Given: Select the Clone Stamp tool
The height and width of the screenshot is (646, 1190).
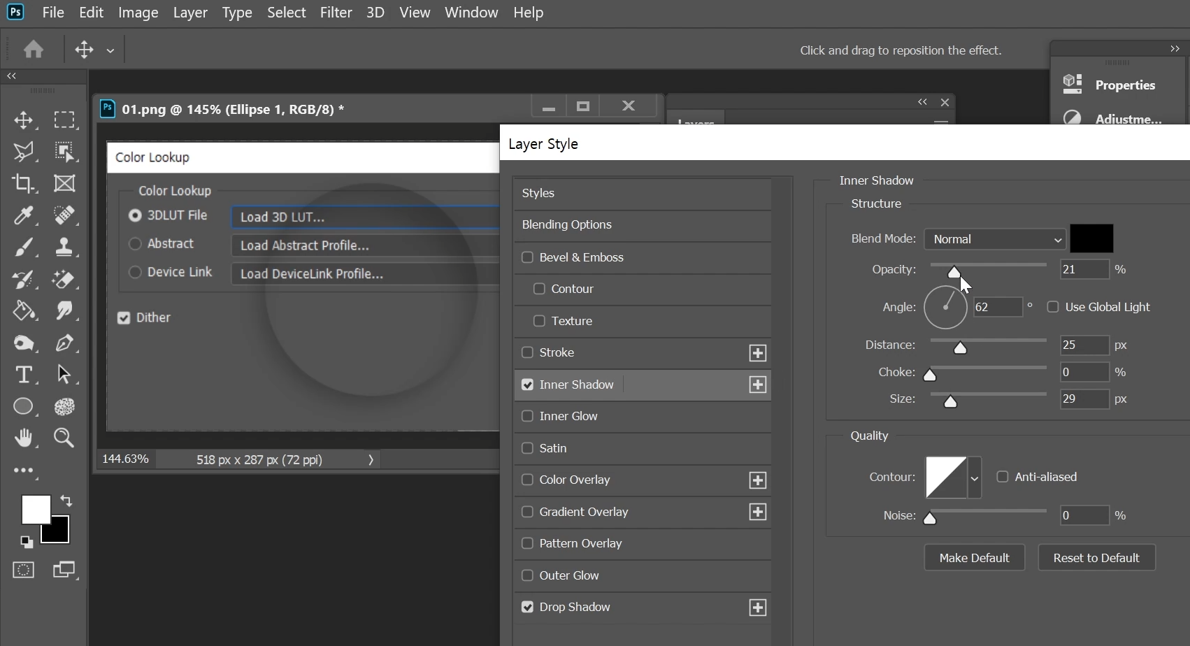Looking at the screenshot, I should coord(64,247).
